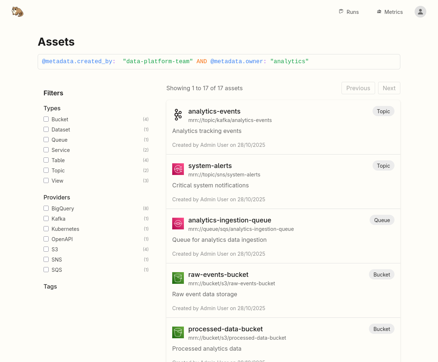Click the hamster app logo

point(17,11)
